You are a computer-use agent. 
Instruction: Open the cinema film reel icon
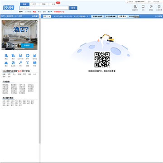tap(13, 62)
